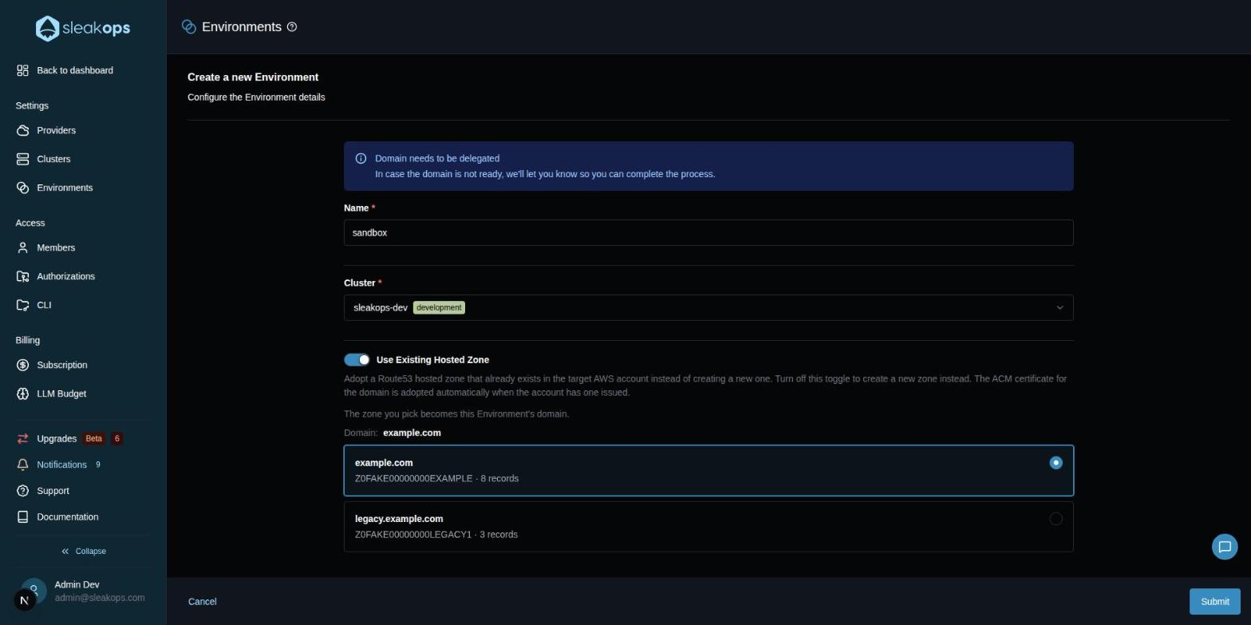
Task: Click the N avatar badge
Action: 25,600
